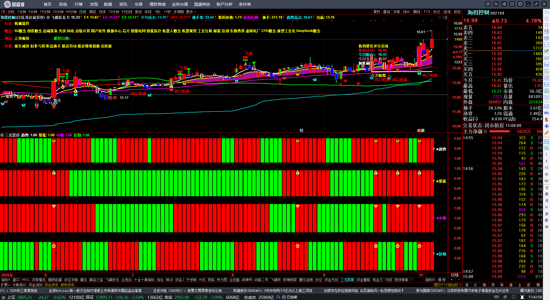550x300 pixels.
Task: Click the 复权 button
Action: point(377,12)
